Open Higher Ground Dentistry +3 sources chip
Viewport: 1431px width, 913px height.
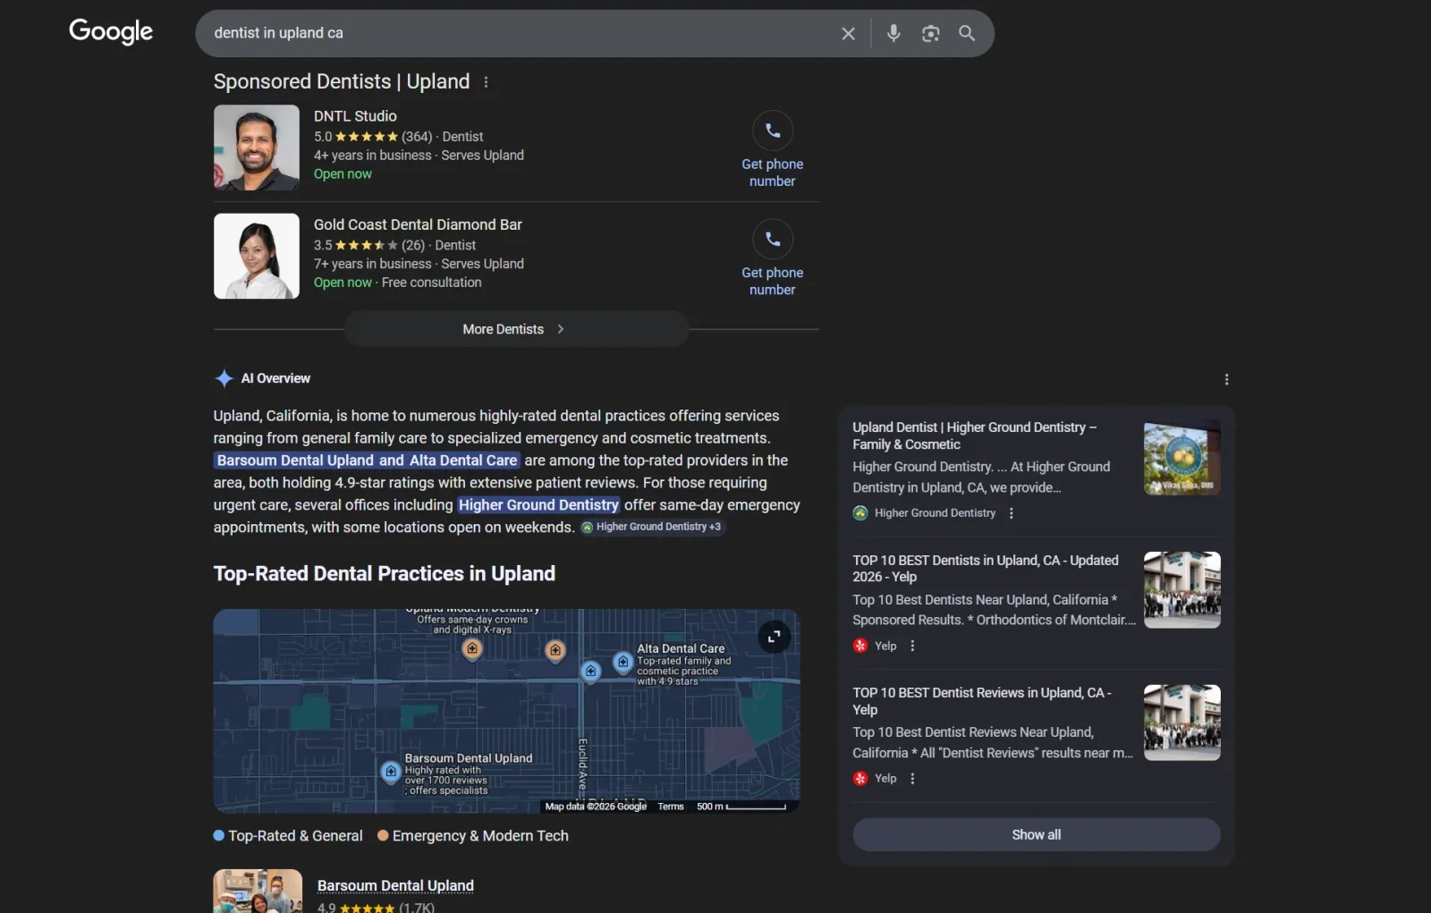[652, 527]
